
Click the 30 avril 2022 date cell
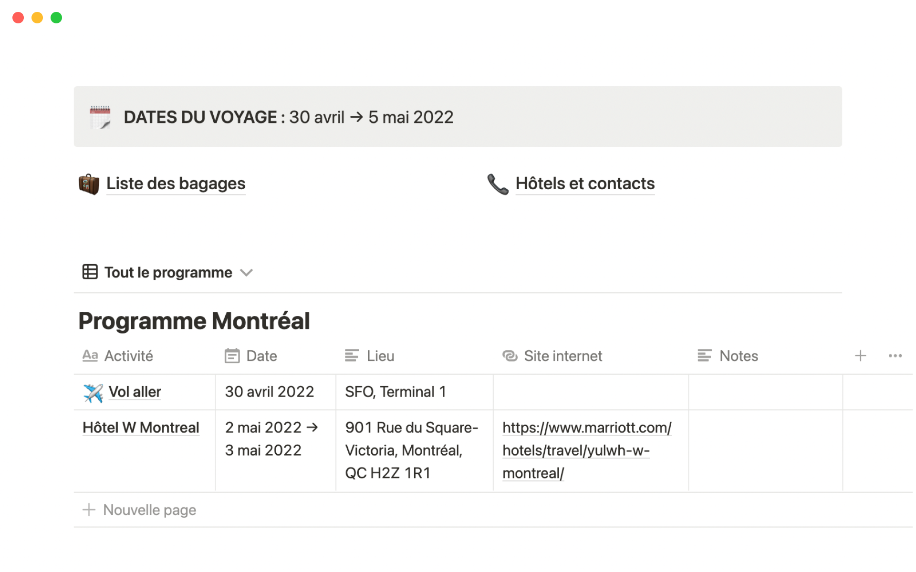click(x=270, y=392)
